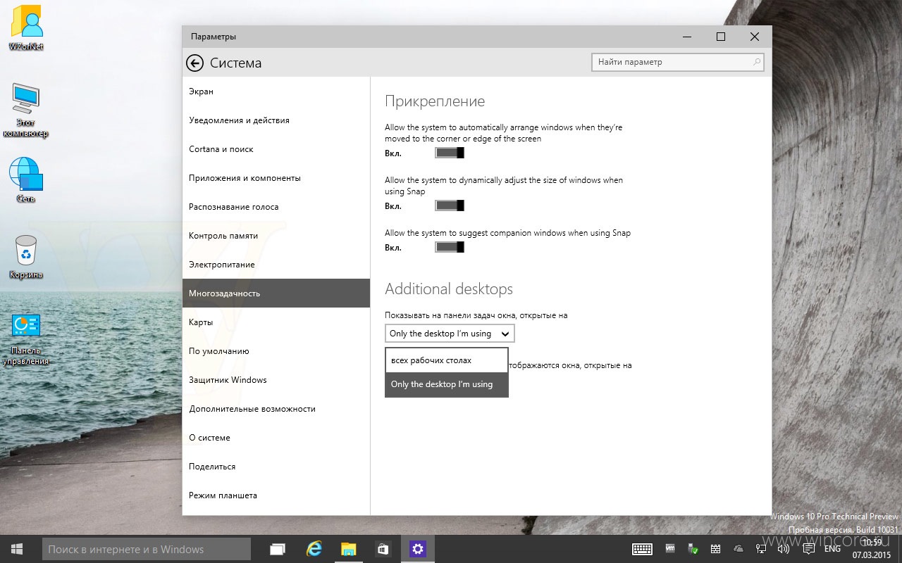
Task: Choose всех рабочих столах option
Action: point(446,360)
